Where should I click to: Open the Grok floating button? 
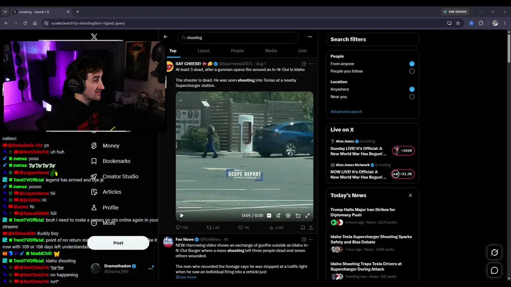point(494,253)
